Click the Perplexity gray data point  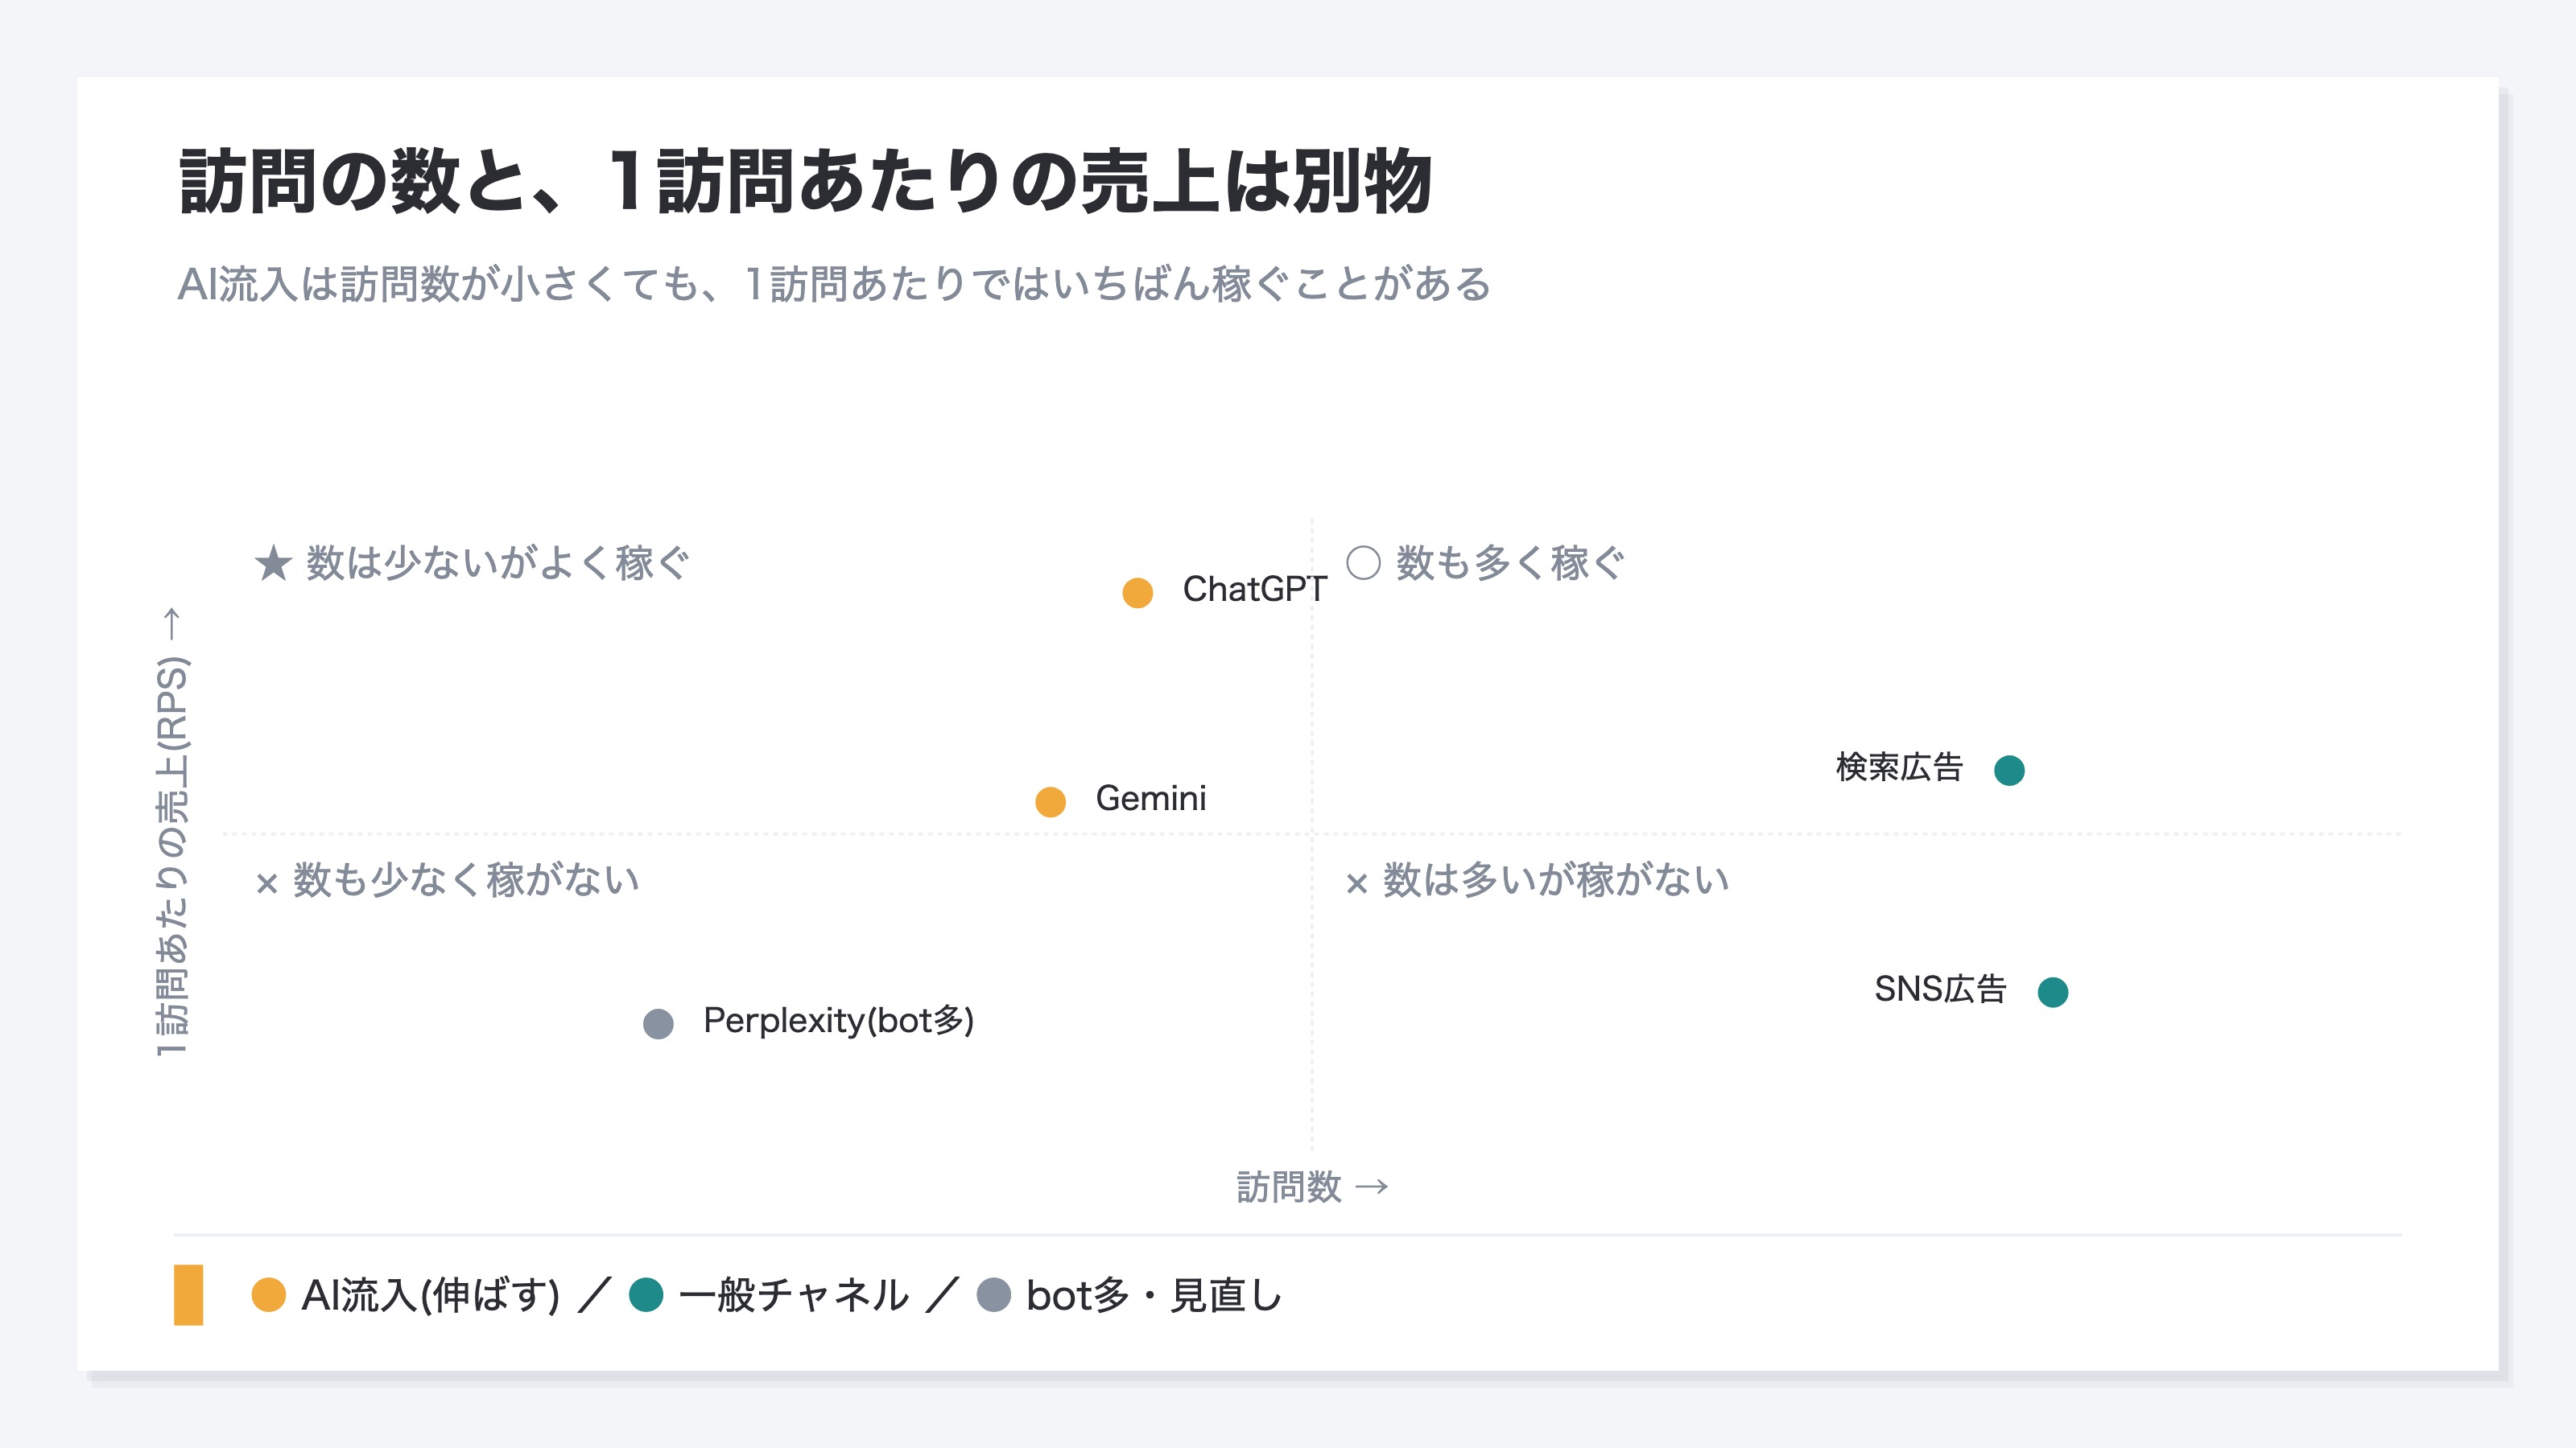tap(658, 1023)
